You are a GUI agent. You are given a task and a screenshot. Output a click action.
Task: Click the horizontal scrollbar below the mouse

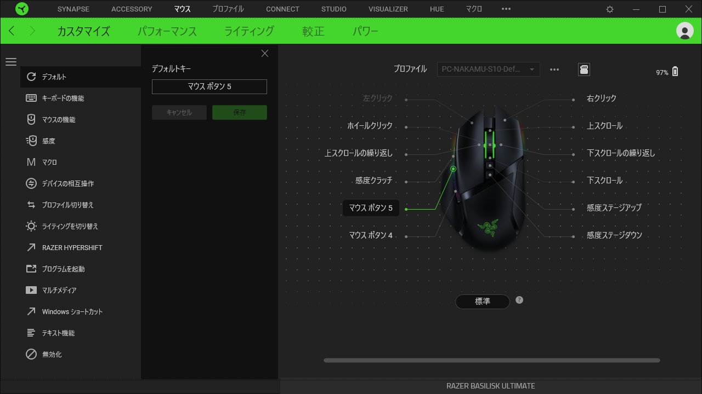pos(492,360)
